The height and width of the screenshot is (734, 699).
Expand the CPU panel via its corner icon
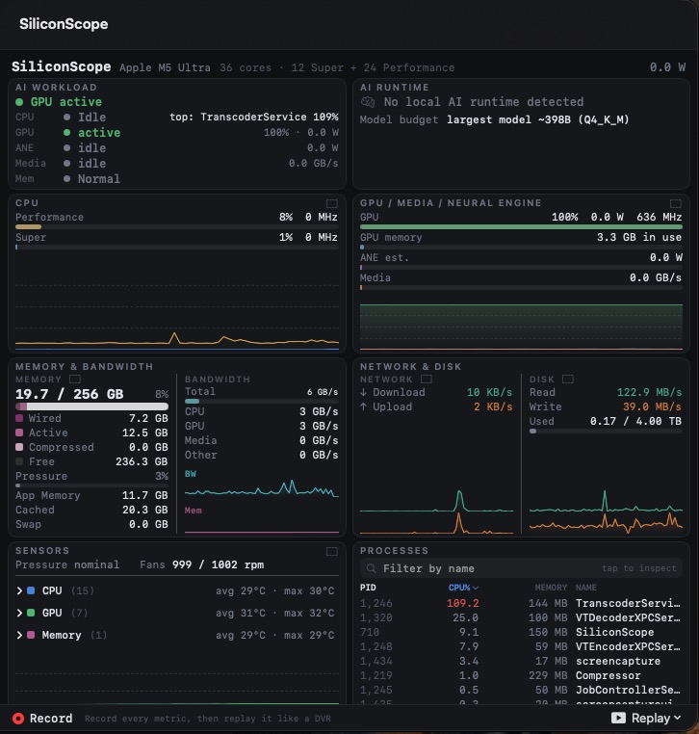coord(332,203)
